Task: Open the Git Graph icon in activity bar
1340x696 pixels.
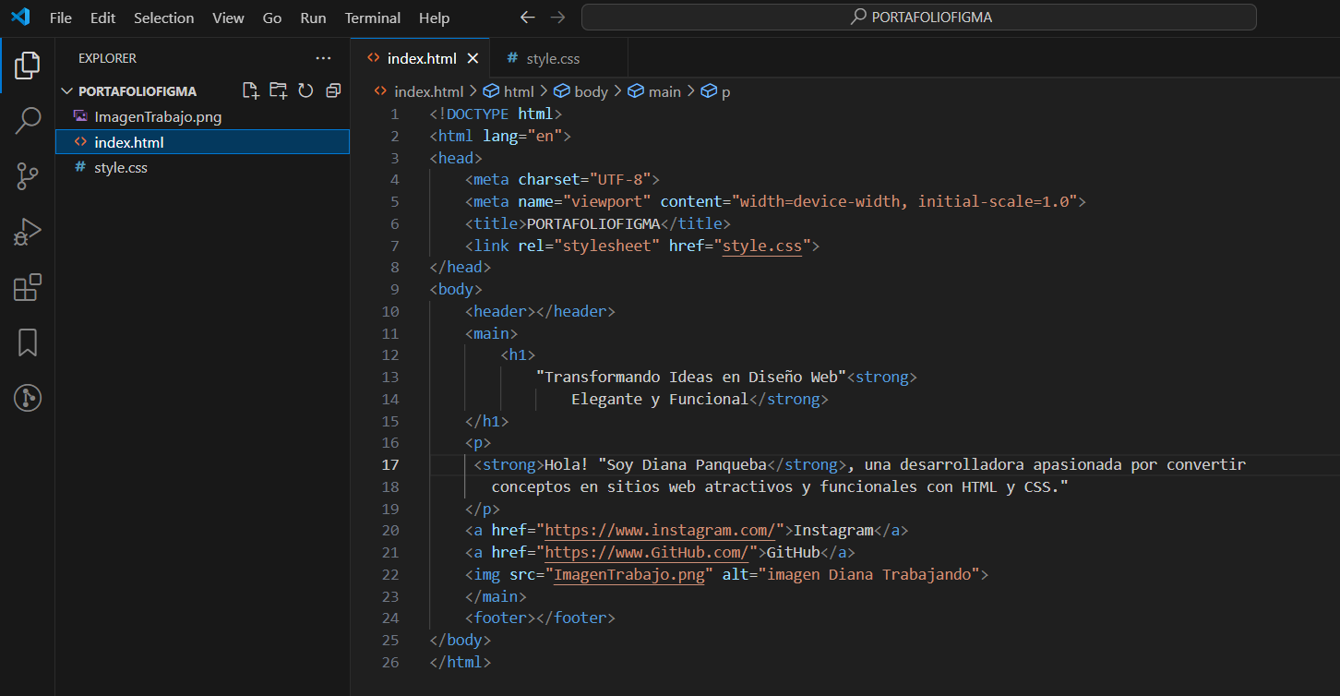Action: 28,398
